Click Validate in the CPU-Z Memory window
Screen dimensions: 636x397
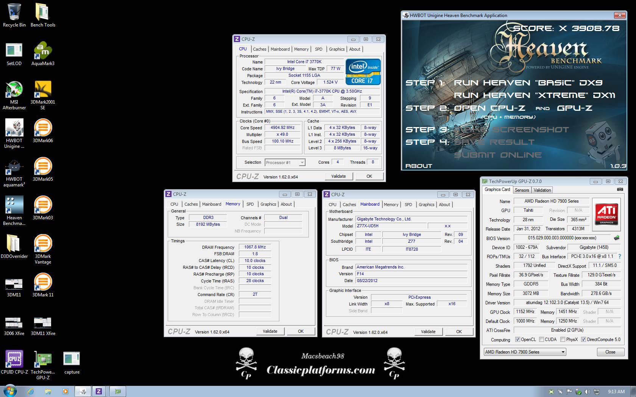pyautogui.click(x=270, y=331)
